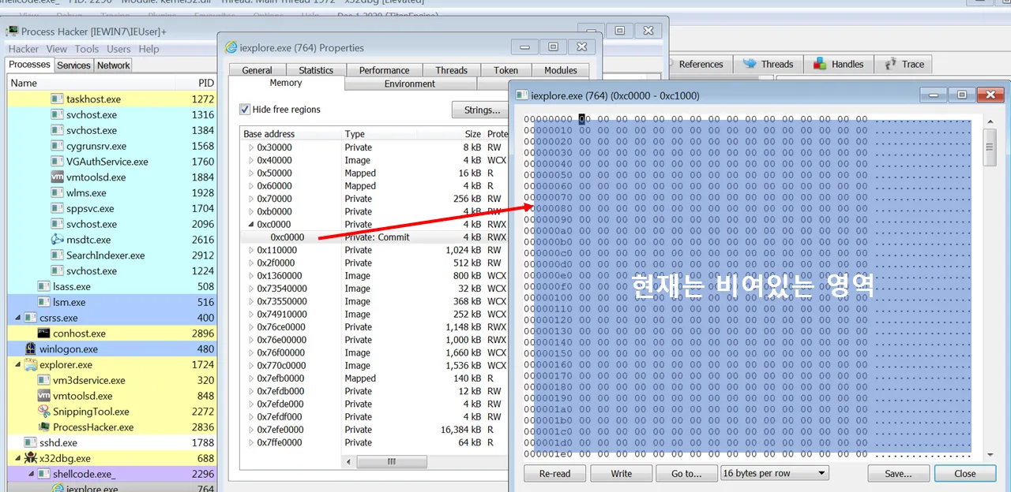Viewport: 1011px width, 492px height.
Task: Open Hacker menu in Process Hacker
Action: pyautogui.click(x=23, y=49)
